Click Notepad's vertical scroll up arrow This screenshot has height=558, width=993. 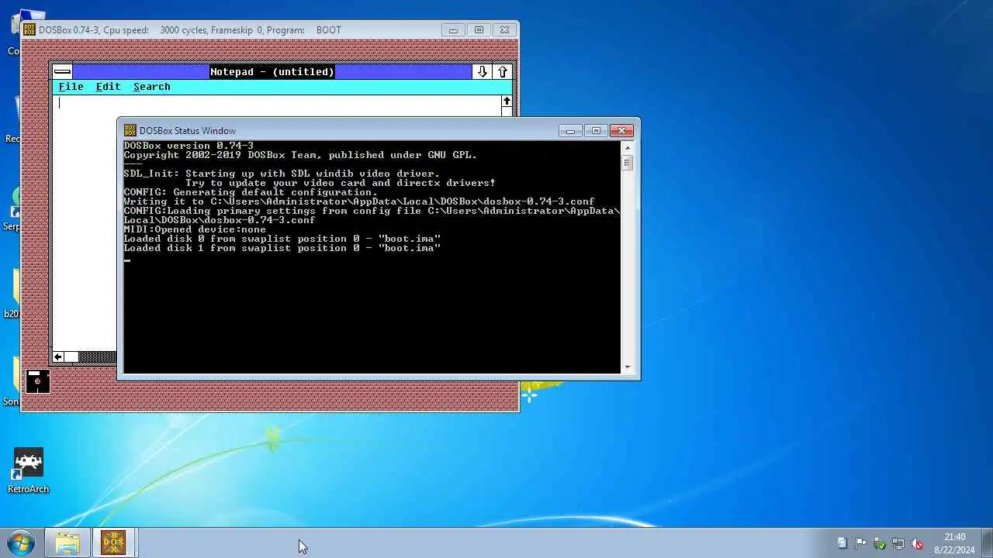(x=507, y=102)
